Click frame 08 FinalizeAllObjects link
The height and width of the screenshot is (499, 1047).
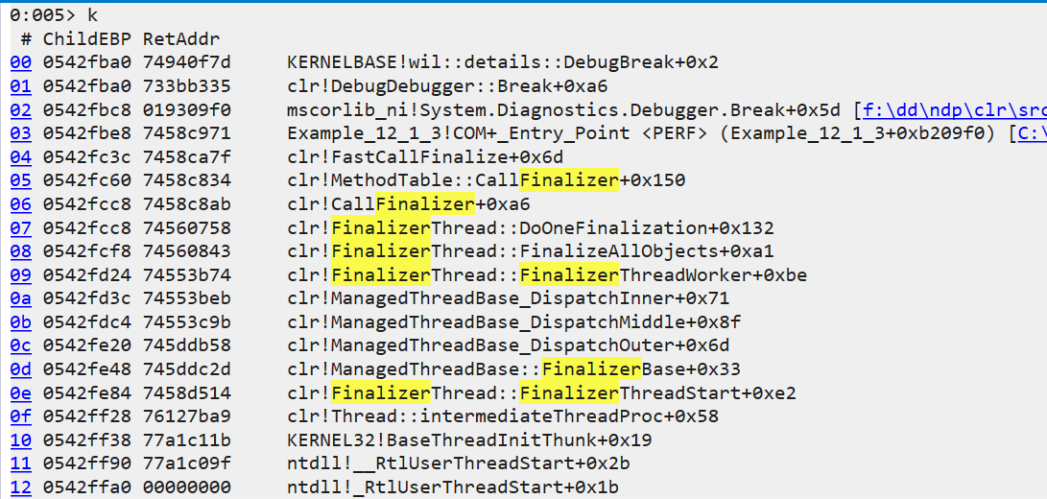point(21,251)
